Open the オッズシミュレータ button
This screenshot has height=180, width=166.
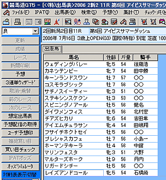point(20,166)
